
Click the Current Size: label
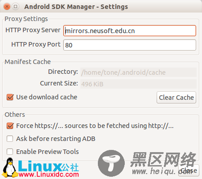[x=59, y=83]
